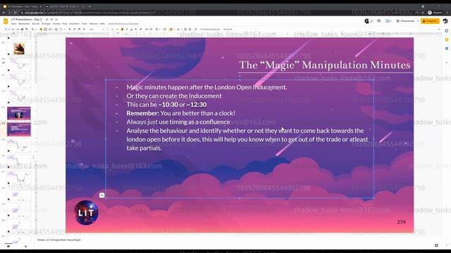451x253 pixels.
Task: Open the Google account avatar
Action: (445, 21)
